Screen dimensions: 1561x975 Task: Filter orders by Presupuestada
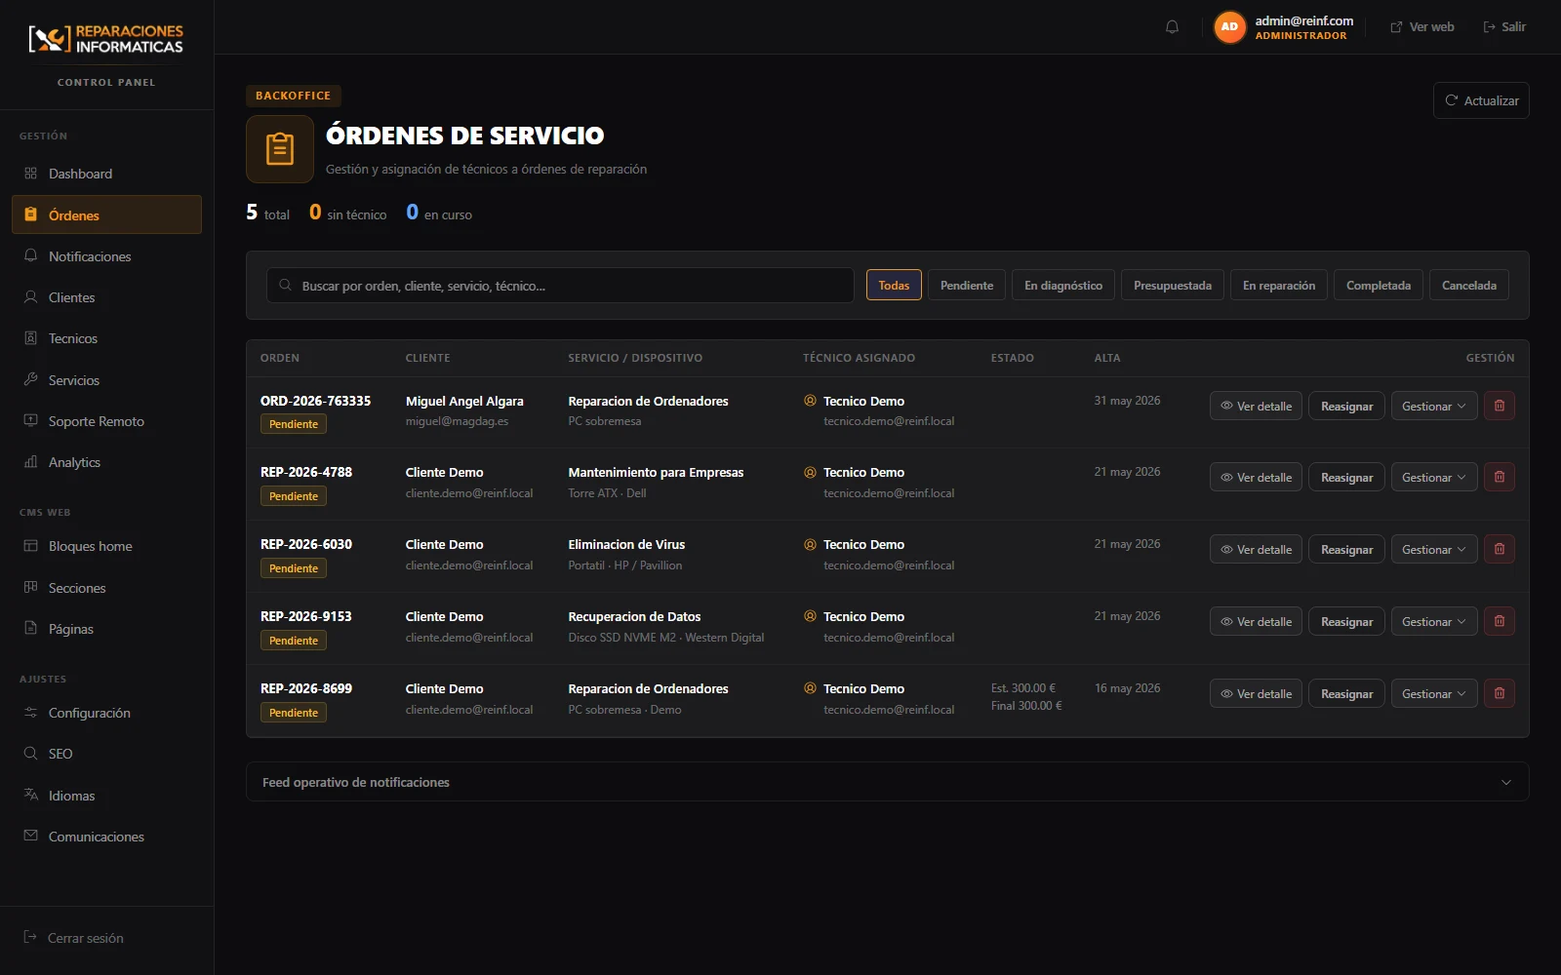tap(1173, 285)
